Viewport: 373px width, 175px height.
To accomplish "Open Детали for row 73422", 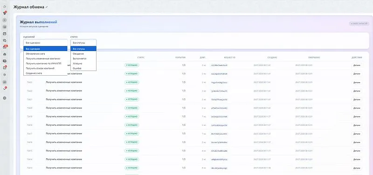I will click(357, 91).
